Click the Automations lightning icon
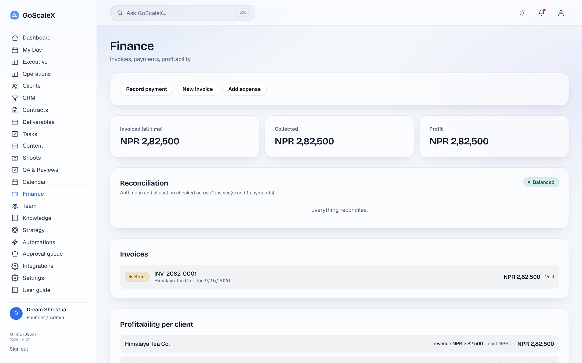Screen dimensions: 582x363 pos(15,242)
